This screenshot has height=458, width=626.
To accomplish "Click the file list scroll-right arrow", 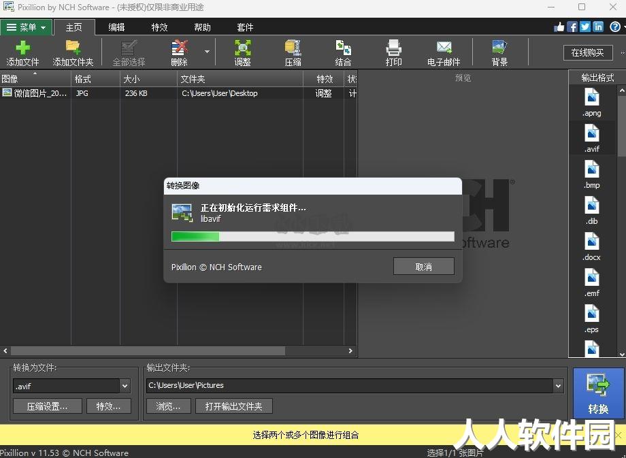I will (x=350, y=350).
